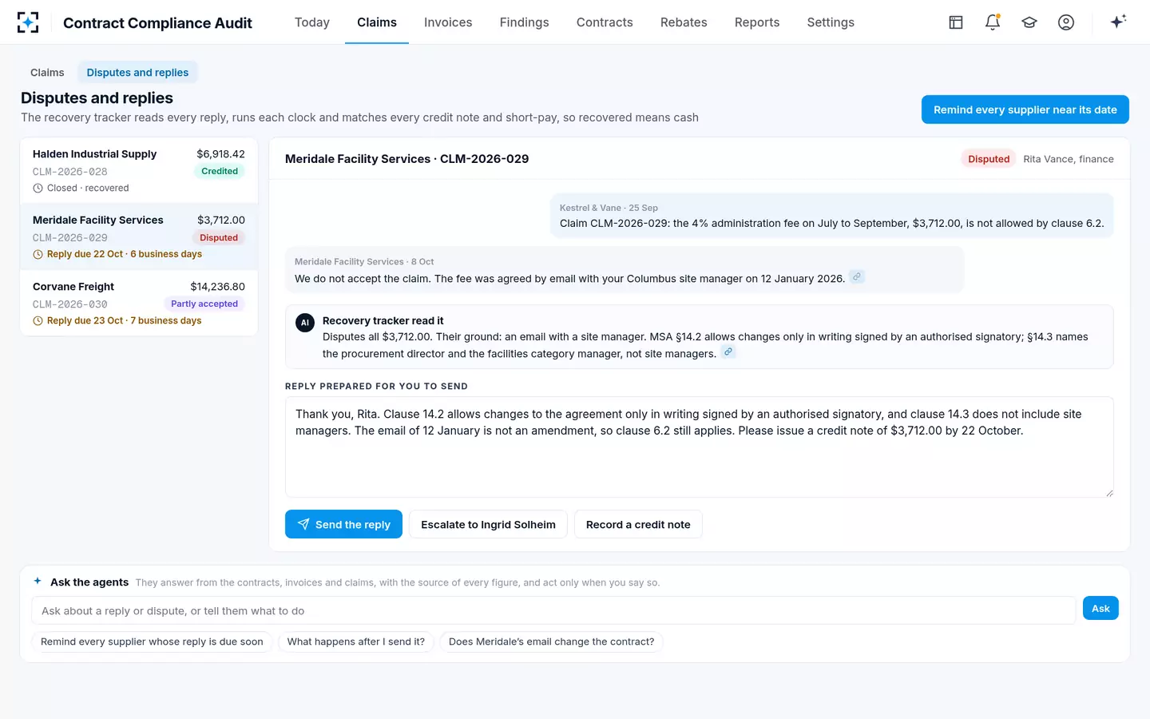Open the Halden Industrial Supply claim

tap(139, 170)
